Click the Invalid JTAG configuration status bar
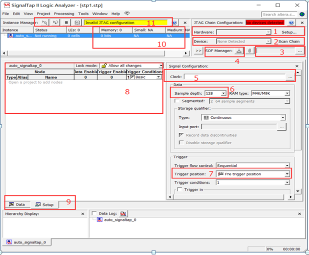 click(x=126, y=23)
